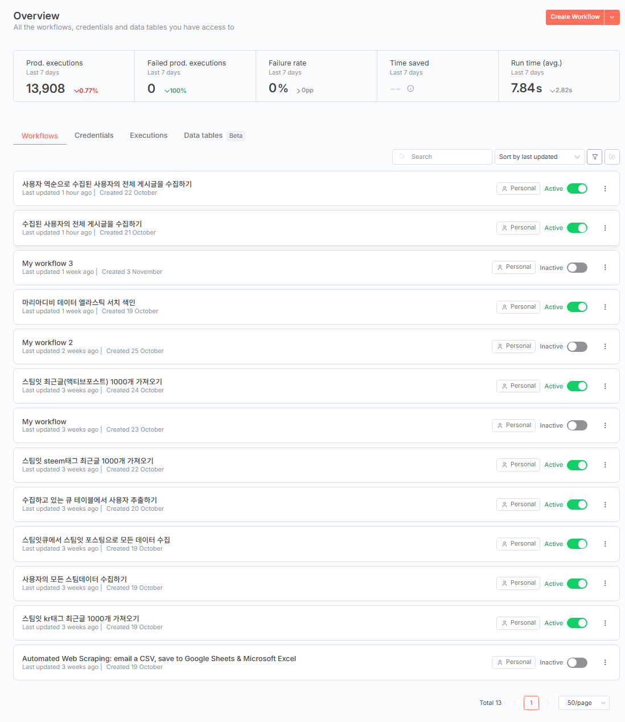Open the Prod. executions stats card

coord(74,76)
